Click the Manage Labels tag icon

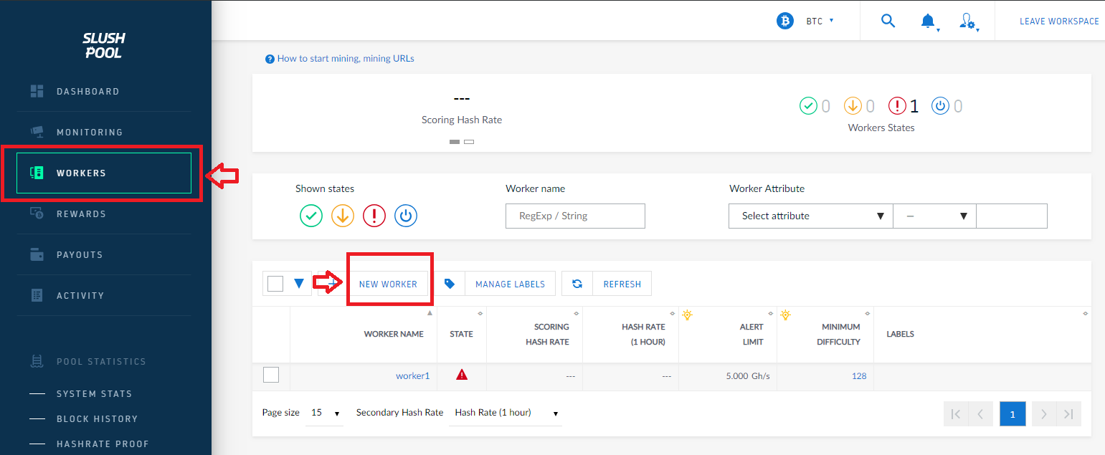click(450, 284)
